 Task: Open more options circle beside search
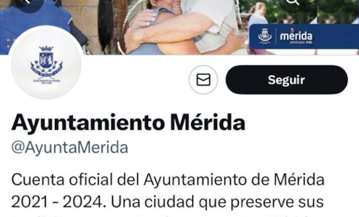tap(331, 2)
